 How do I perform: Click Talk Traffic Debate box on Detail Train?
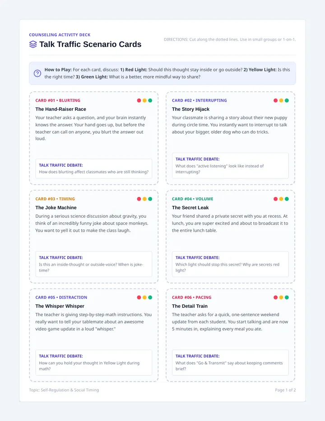230,362
